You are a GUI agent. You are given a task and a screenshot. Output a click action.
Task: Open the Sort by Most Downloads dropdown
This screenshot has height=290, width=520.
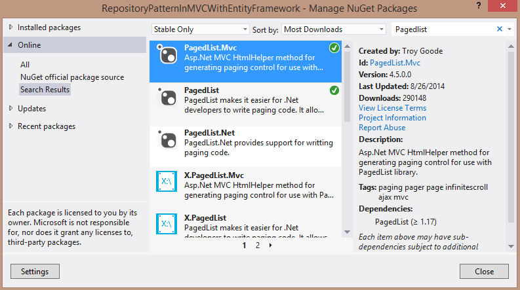click(x=334, y=29)
